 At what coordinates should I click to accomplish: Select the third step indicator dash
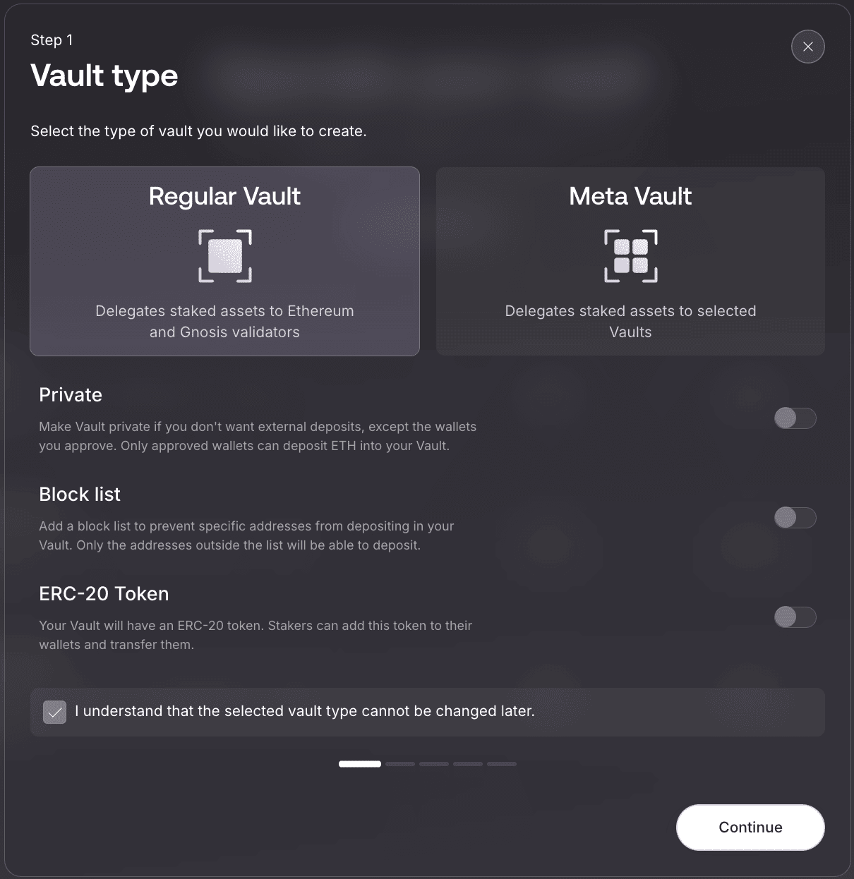(434, 764)
